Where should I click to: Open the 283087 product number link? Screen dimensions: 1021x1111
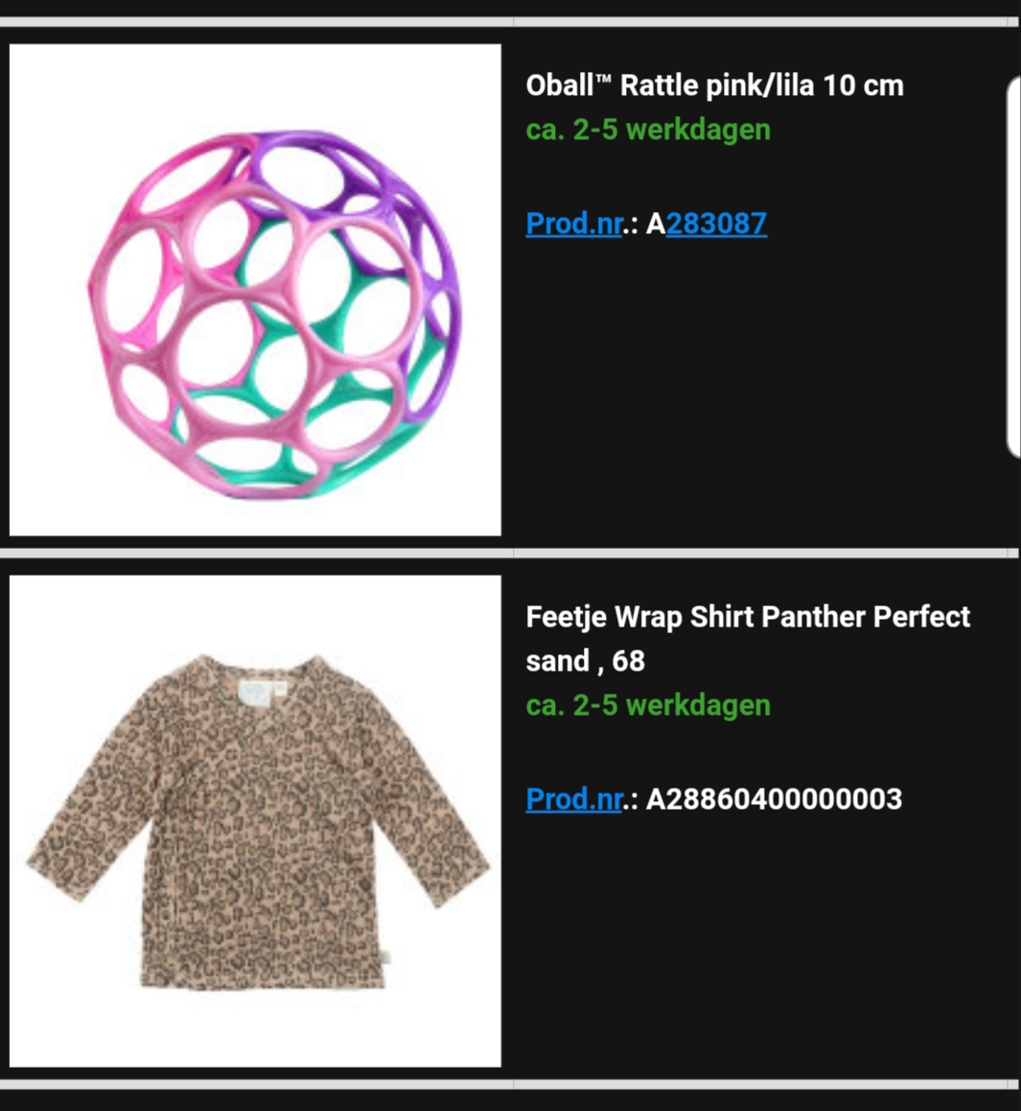[716, 224]
